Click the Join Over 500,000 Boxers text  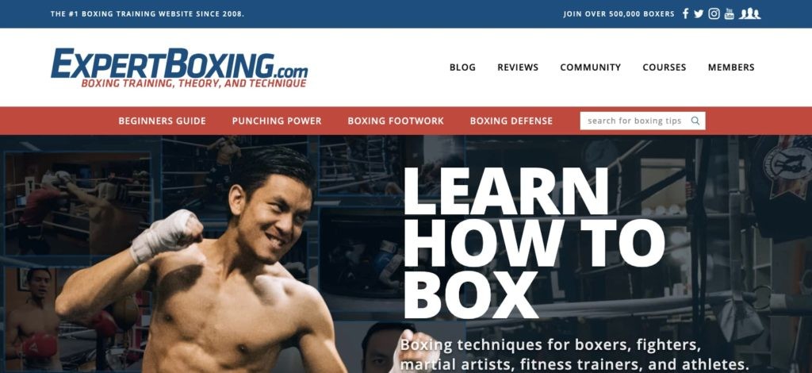(x=619, y=14)
